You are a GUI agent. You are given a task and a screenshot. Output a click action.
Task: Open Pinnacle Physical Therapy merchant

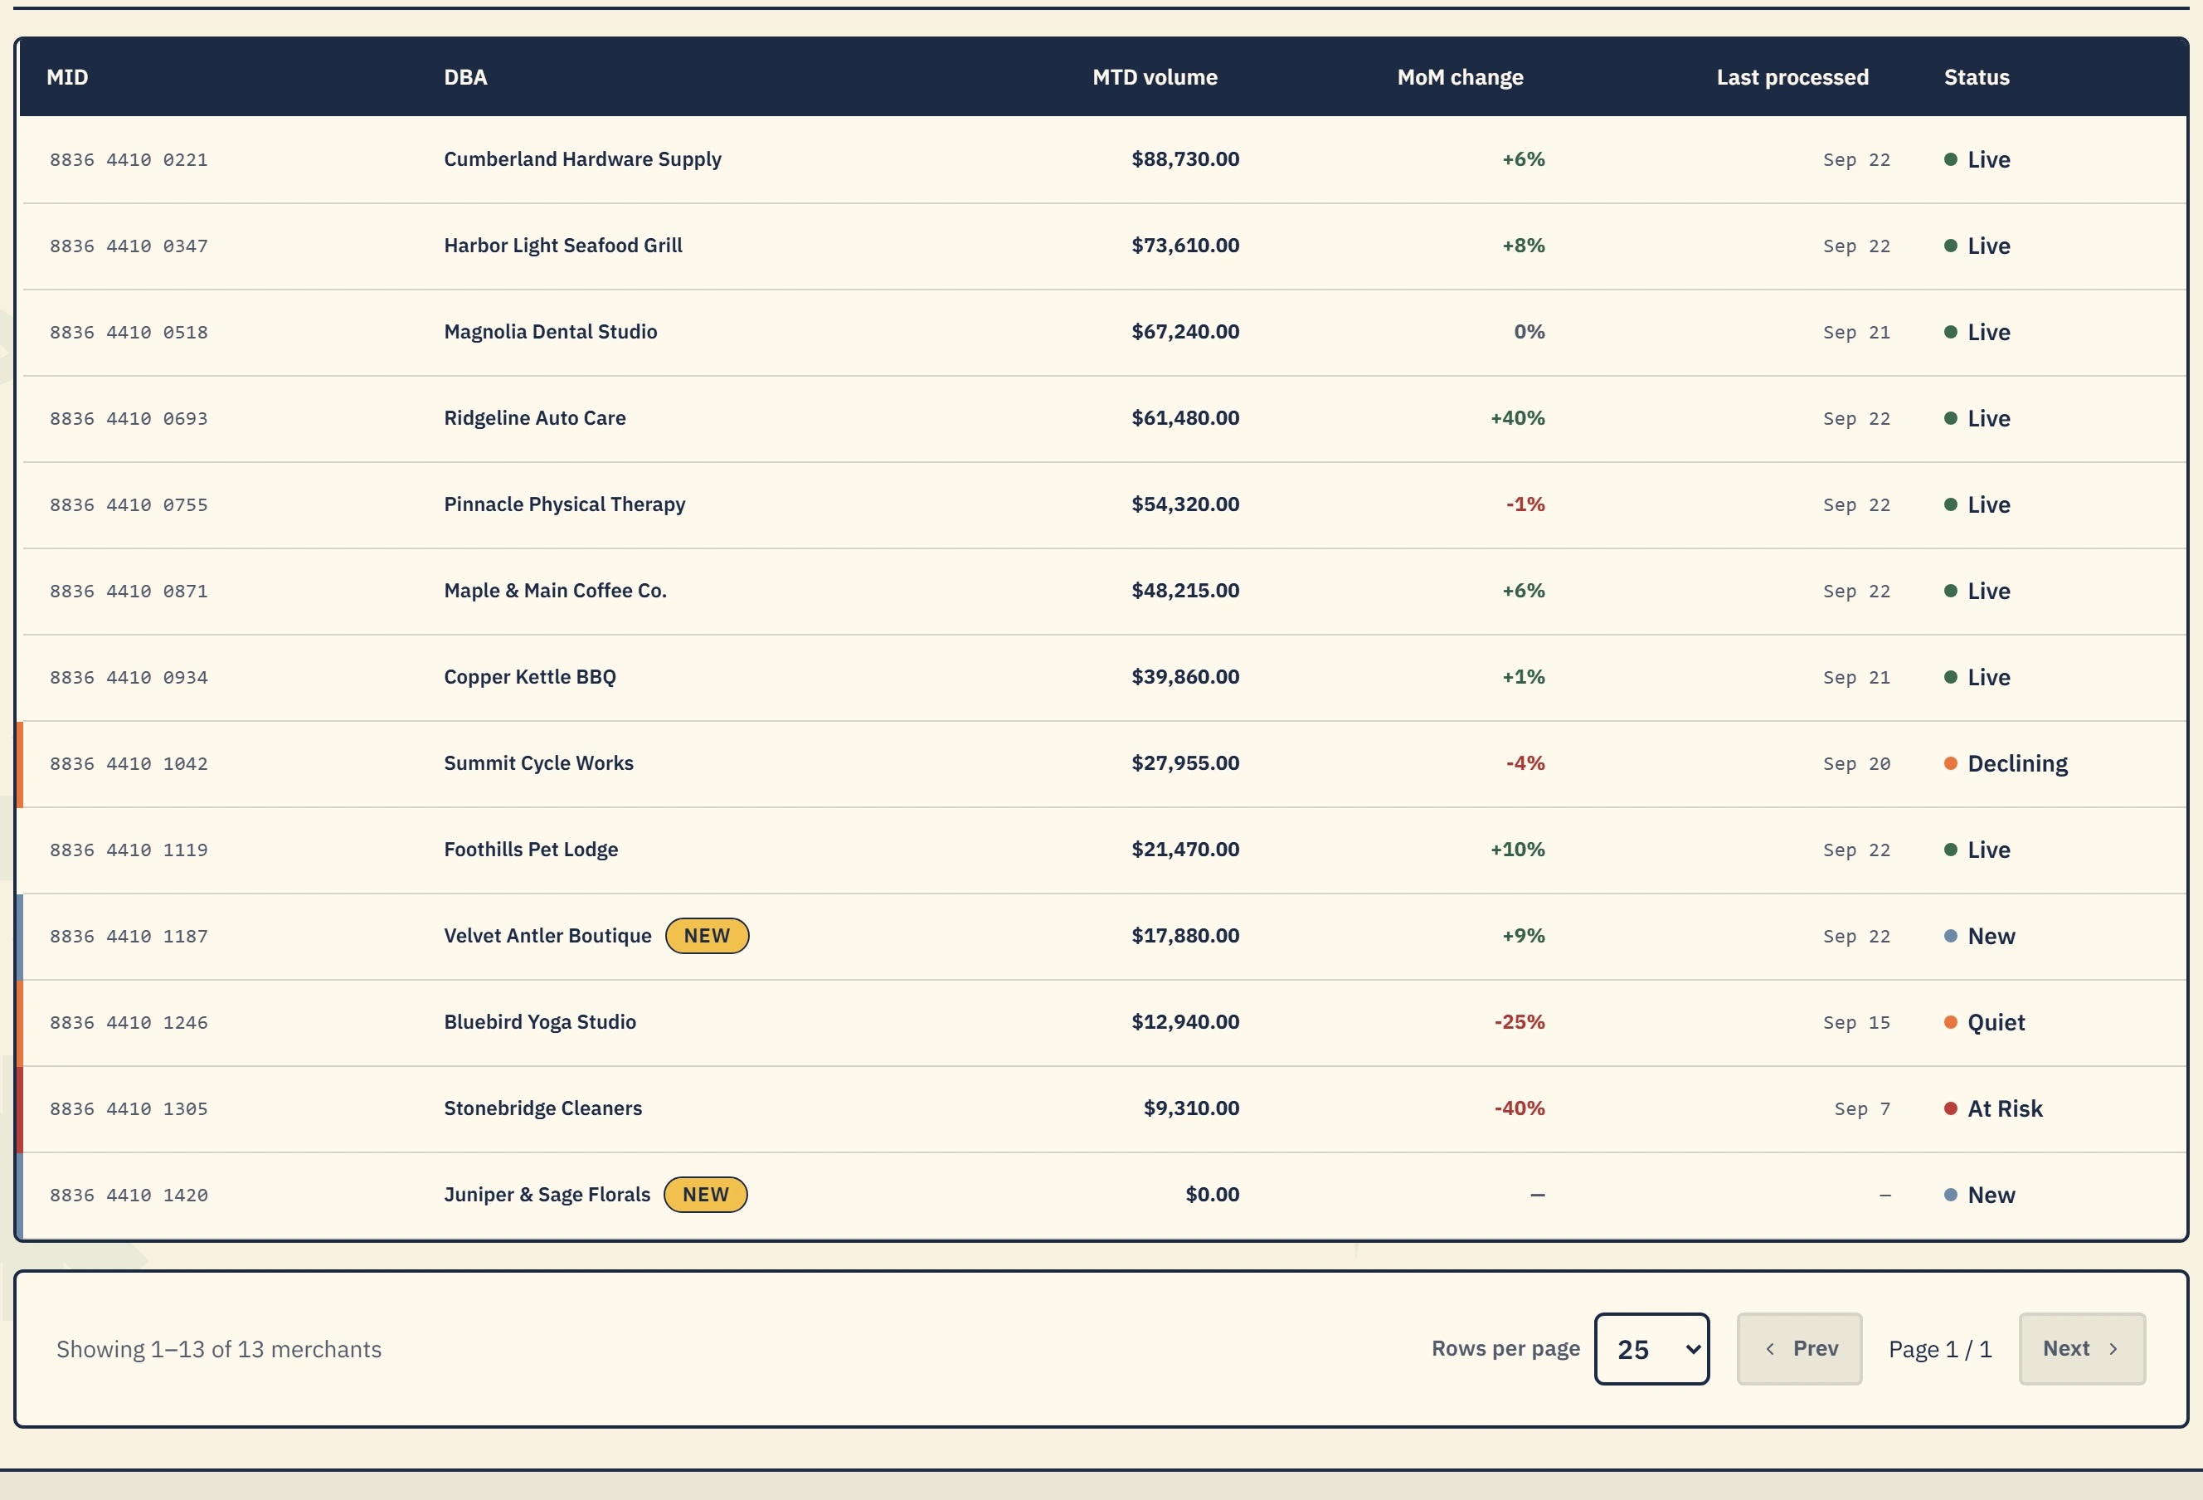coord(564,504)
